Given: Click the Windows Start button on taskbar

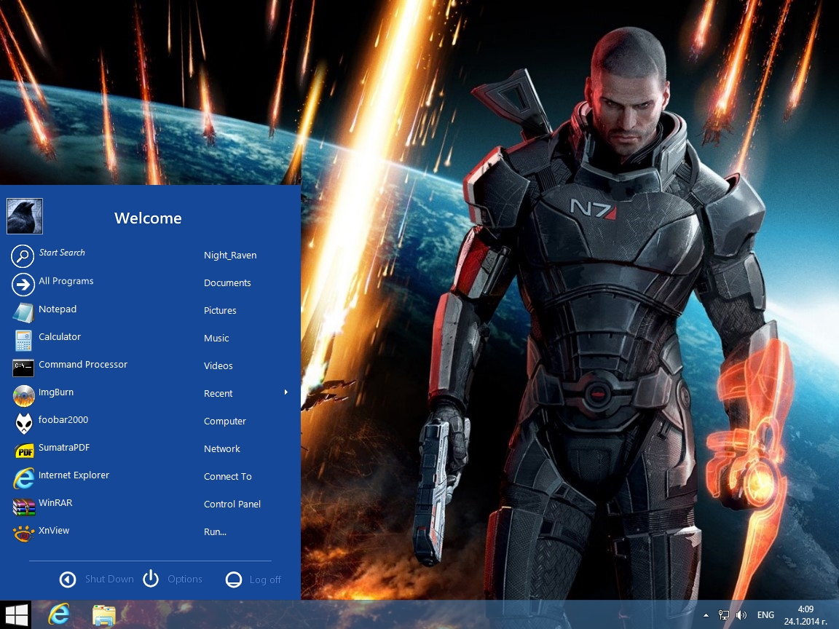Looking at the screenshot, I should tap(15, 615).
